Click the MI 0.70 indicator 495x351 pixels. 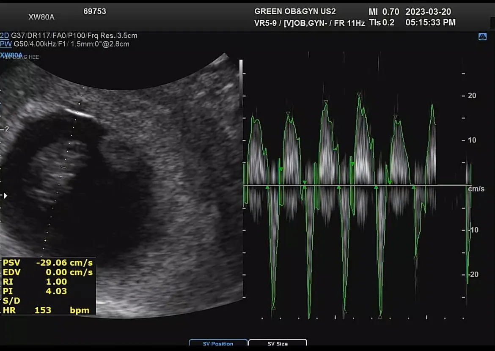(x=384, y=12)
